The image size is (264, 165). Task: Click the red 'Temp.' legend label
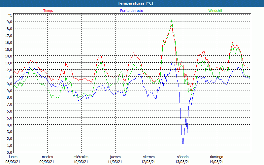point(48,11)
